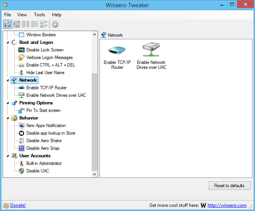Open the View menu
The width and height of the screenshot is (255, 211).
point(22,15)
